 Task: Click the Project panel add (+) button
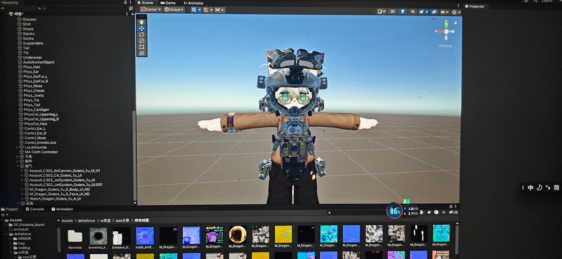coord(3,215)
